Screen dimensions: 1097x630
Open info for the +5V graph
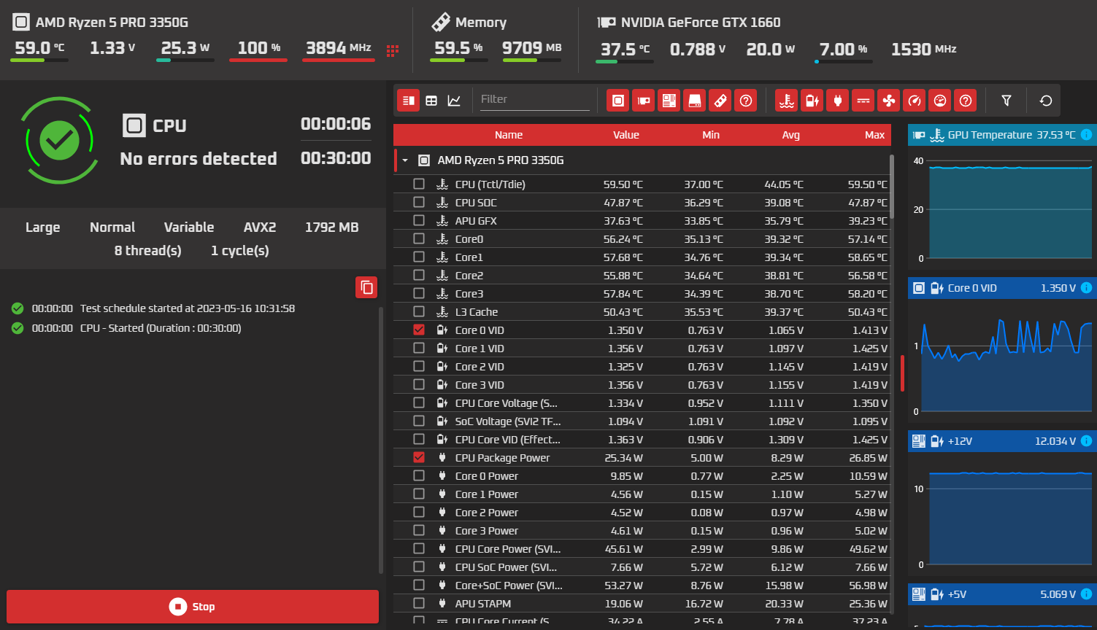click(1086, 594)
